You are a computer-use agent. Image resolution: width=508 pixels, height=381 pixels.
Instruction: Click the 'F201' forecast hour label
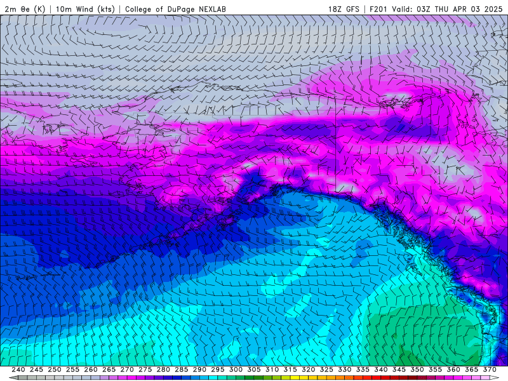coord(378,9)
